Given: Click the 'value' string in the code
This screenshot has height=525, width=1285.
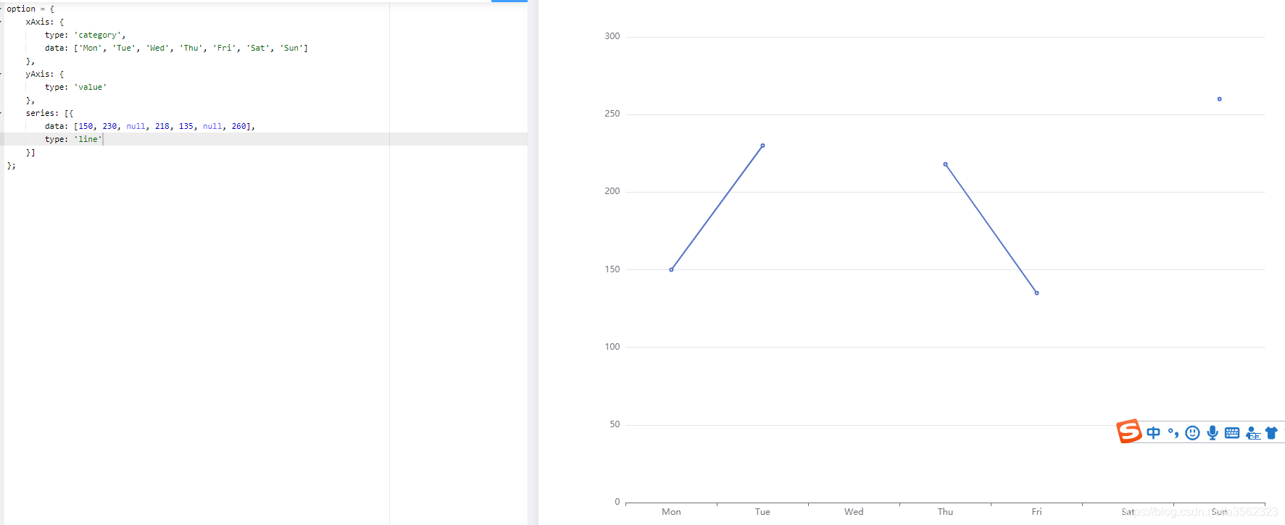Looking at the screenshot, I should tap(90, 87).
